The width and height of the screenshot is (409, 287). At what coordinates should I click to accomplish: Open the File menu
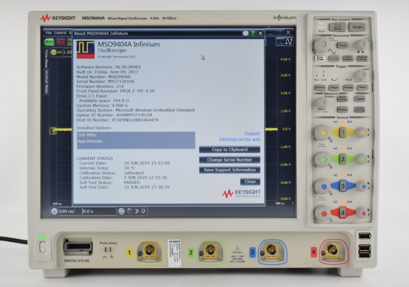pyautogui.click(x=48, y=33)
